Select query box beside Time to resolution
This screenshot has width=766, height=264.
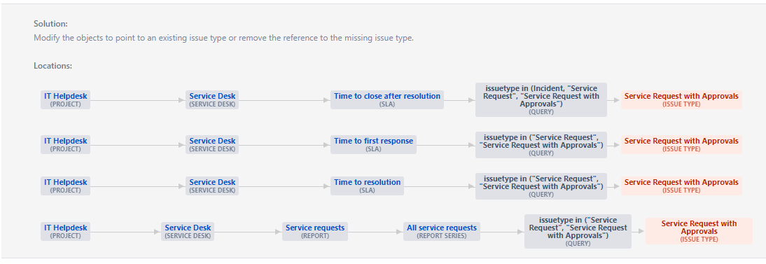click(x=541, y=186)
